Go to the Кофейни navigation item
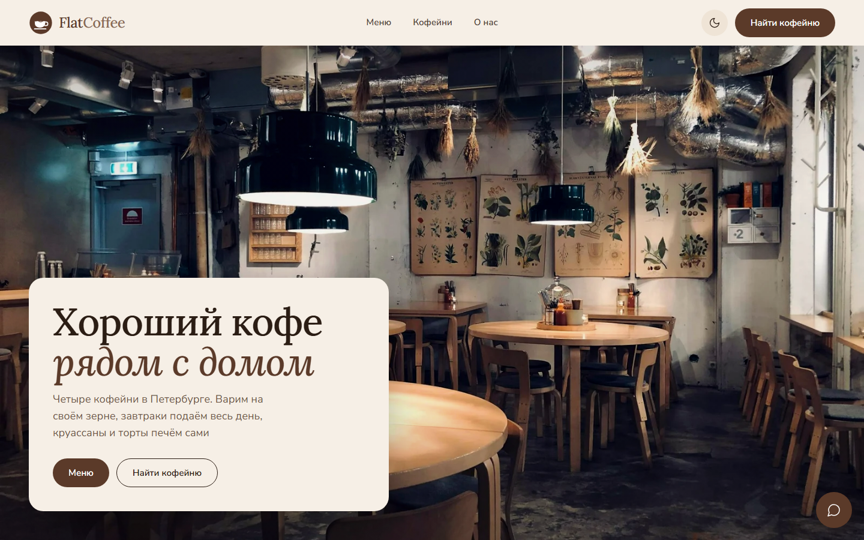864x540 pixels. pos(433,22)
